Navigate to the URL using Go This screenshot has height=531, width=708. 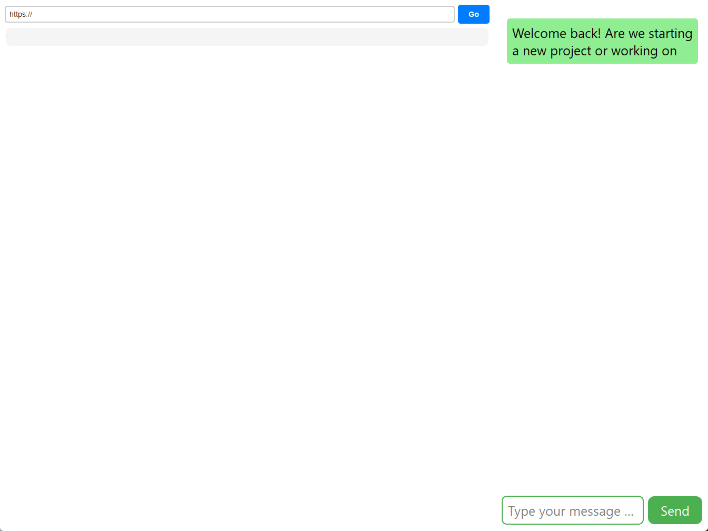[473, 14]
